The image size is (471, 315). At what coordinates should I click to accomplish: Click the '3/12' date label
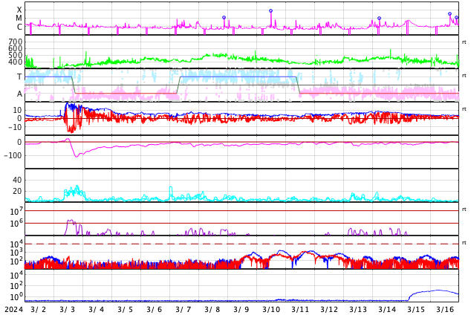point(329,310)
